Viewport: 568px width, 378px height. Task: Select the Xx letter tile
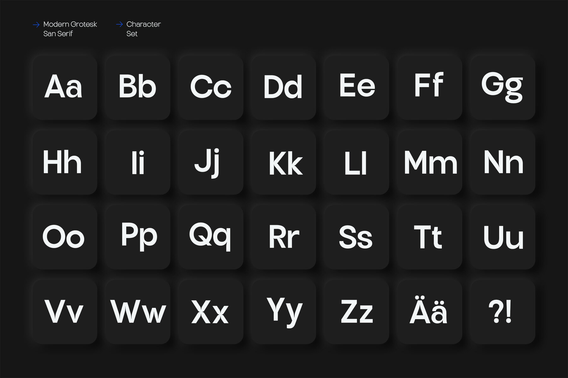(210, 312)
